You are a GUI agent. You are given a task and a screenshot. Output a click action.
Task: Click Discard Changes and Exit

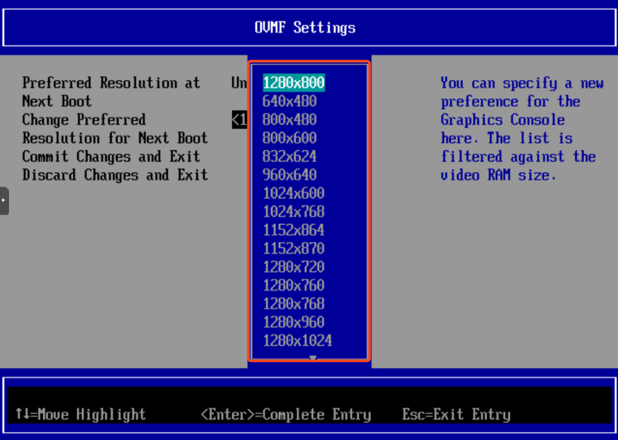[x=115, y=175]
